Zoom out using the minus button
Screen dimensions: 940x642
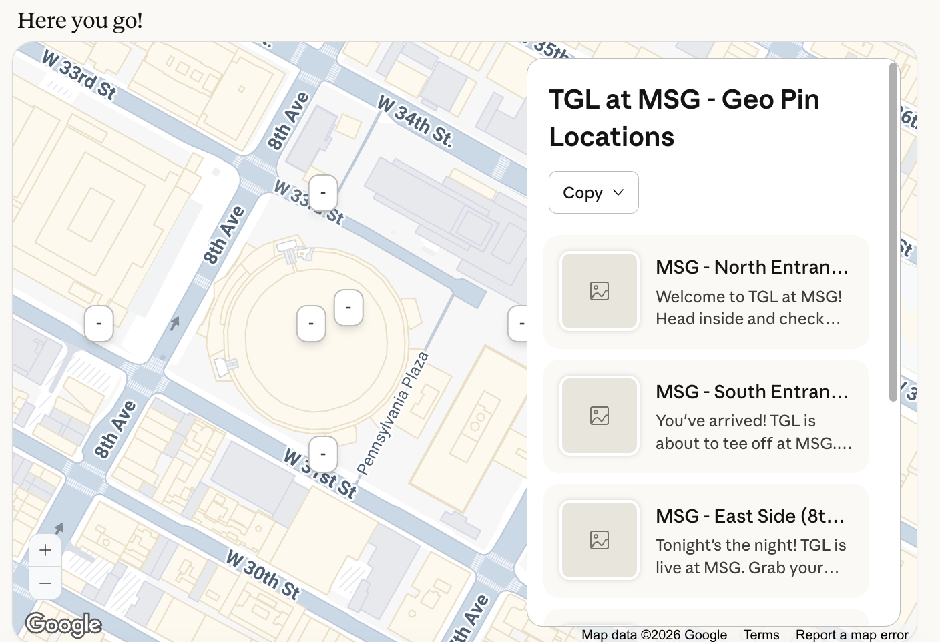(45, 583)
